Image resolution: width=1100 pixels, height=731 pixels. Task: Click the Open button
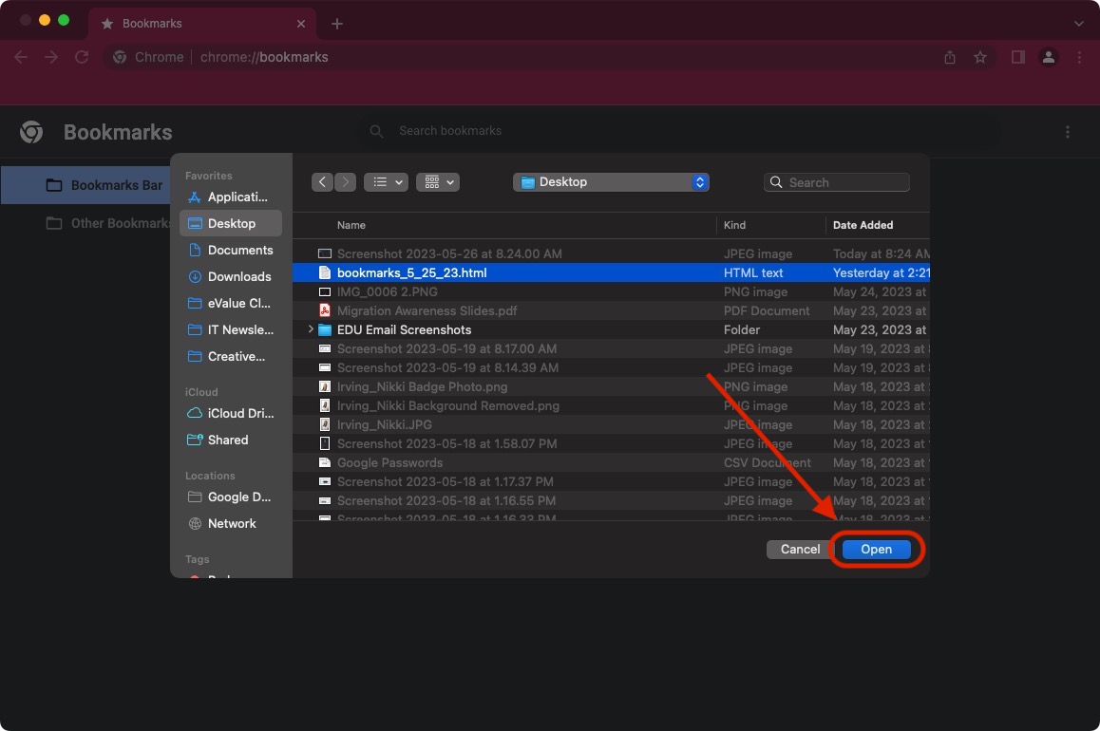coord(875,549)
